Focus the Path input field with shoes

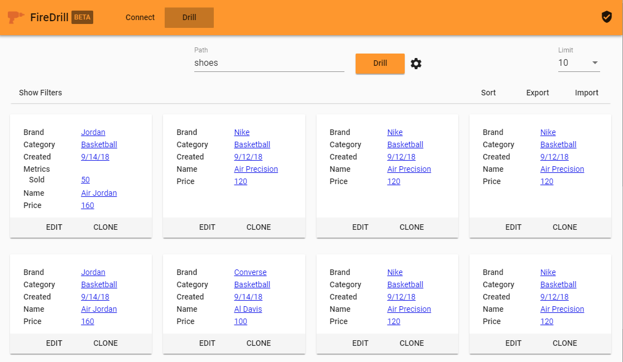[x=269, y=62]
